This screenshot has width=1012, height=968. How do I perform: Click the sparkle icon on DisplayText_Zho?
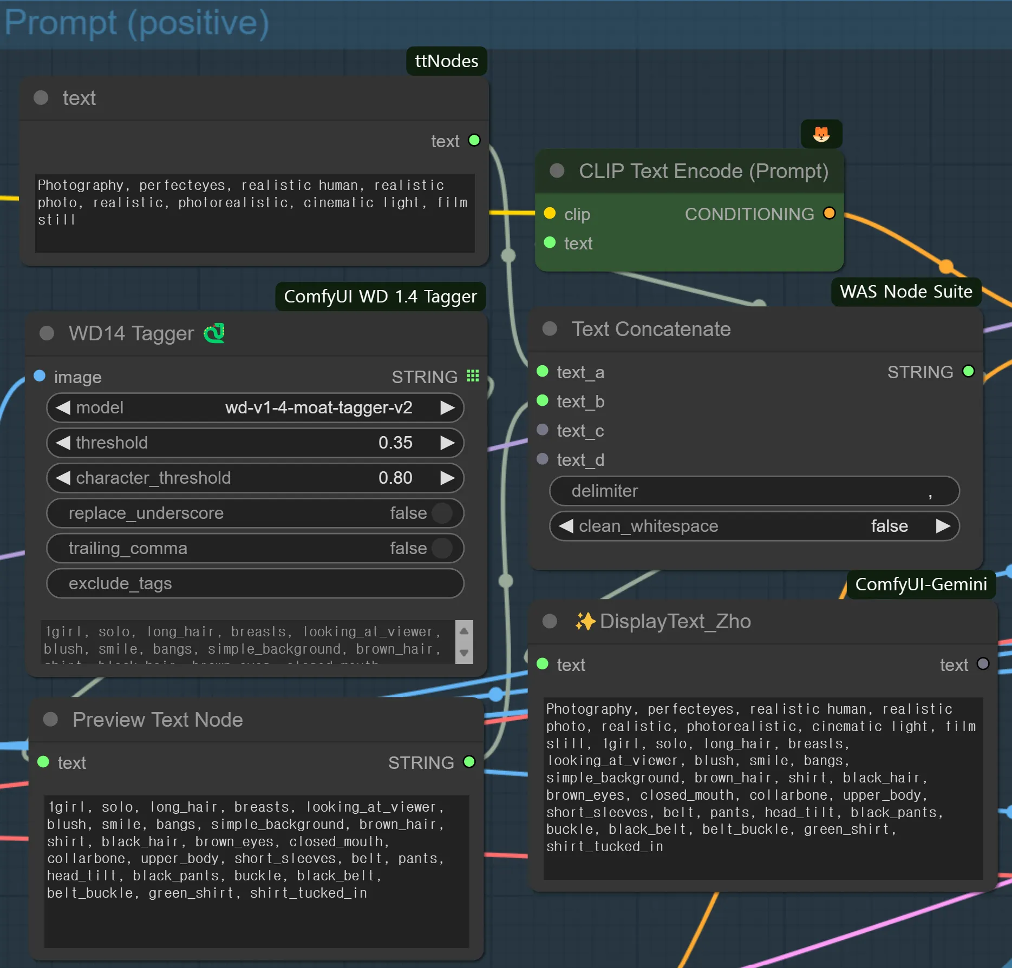(585, 621)
